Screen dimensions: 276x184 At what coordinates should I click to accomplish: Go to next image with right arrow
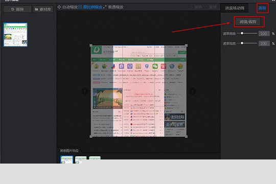click(x=192, y=91)
